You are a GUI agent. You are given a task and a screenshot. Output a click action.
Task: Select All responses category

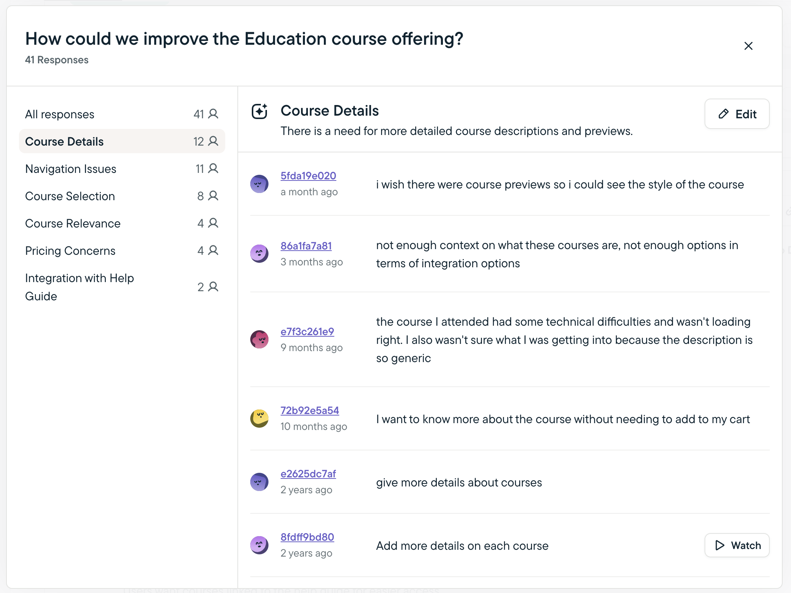[121, 114]
